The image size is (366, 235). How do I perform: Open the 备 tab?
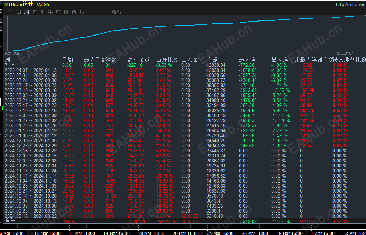74,12
